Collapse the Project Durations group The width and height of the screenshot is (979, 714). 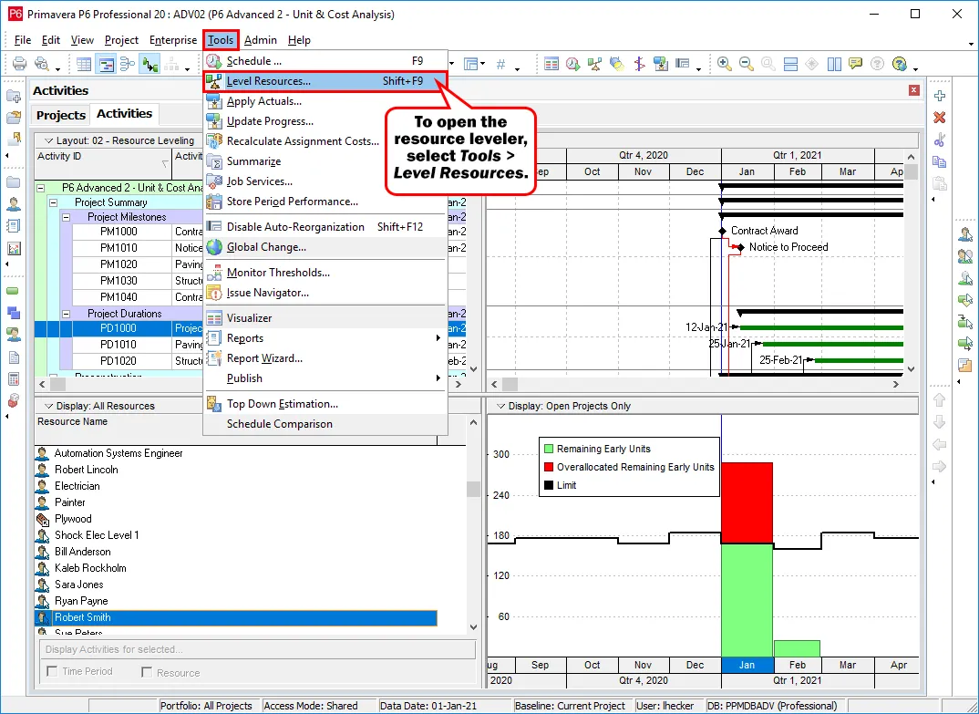click(x=66, y=314)
